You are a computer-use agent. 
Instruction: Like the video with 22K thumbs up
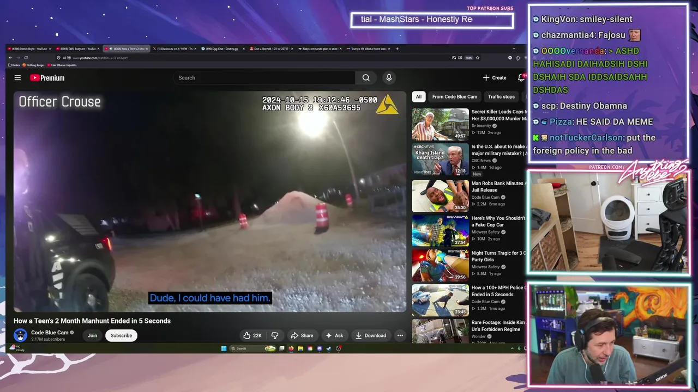pos(252,335)
